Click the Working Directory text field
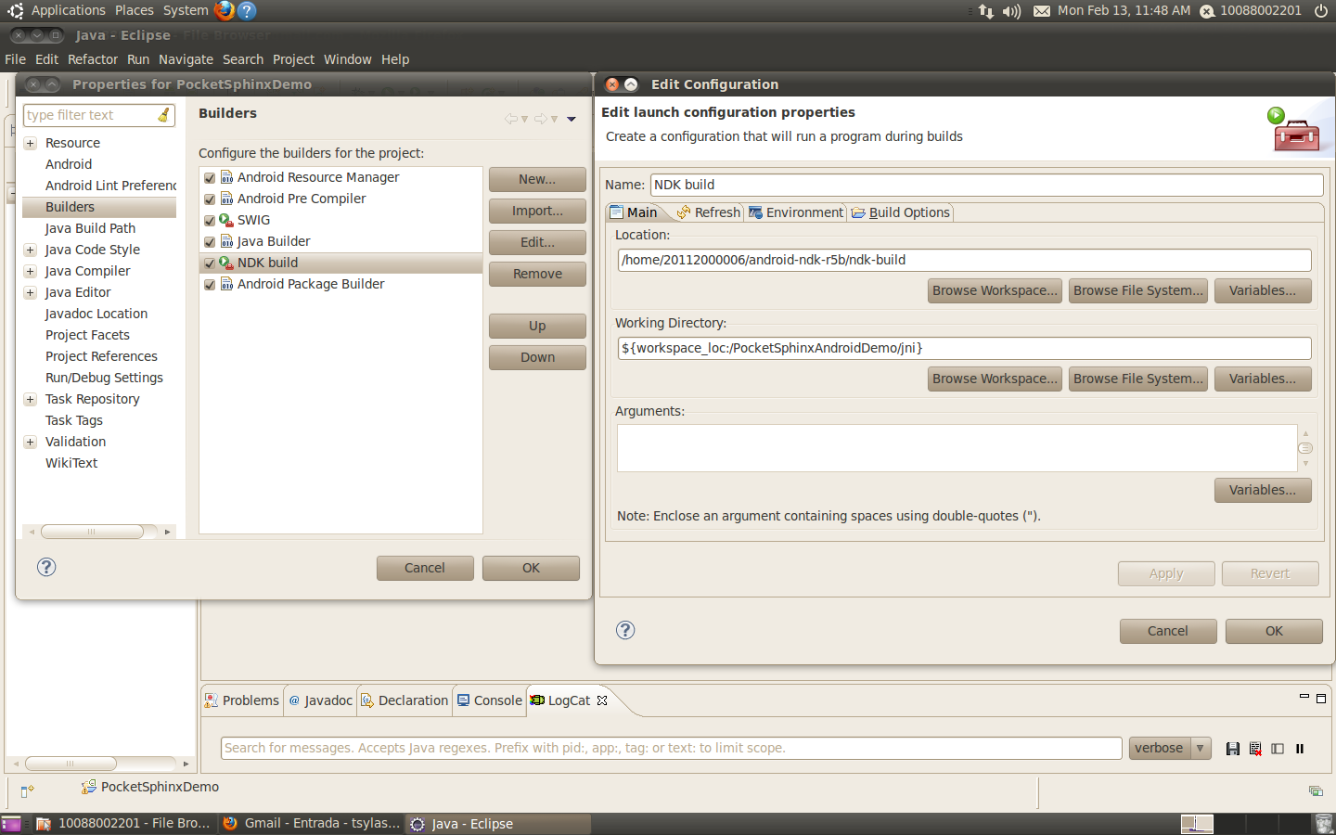Image resolution: width=1336 pixels, height=835 pixels. [964, 348]
